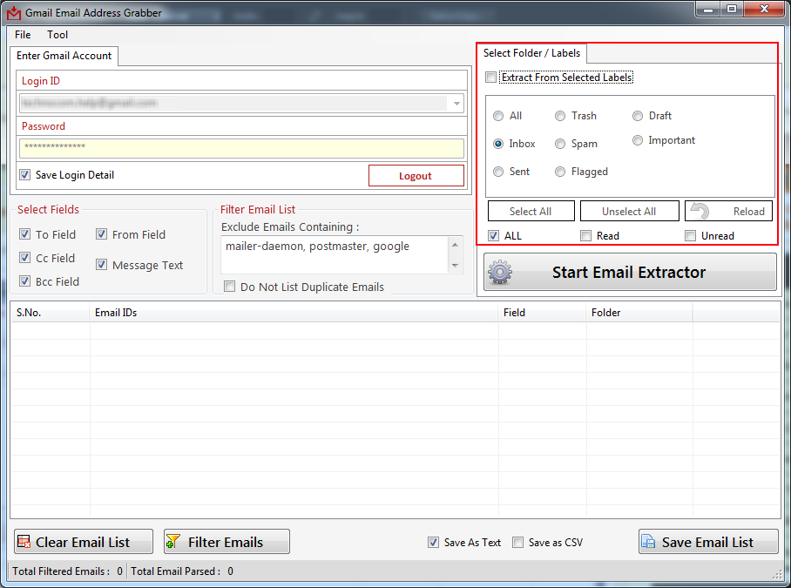This screenshot has height=588, width=791.
Task: Open the Tool menu
Action: click(57, 35)
